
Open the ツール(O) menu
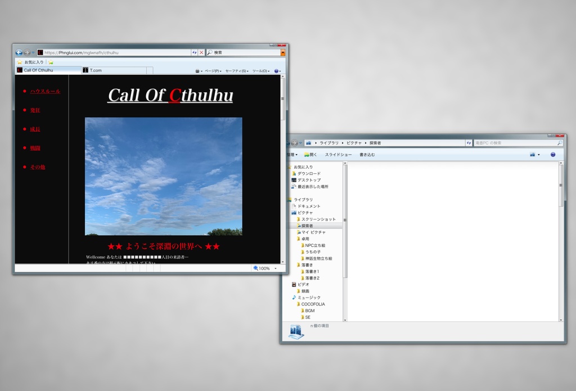pyautogui.click(x=261, y=71)
